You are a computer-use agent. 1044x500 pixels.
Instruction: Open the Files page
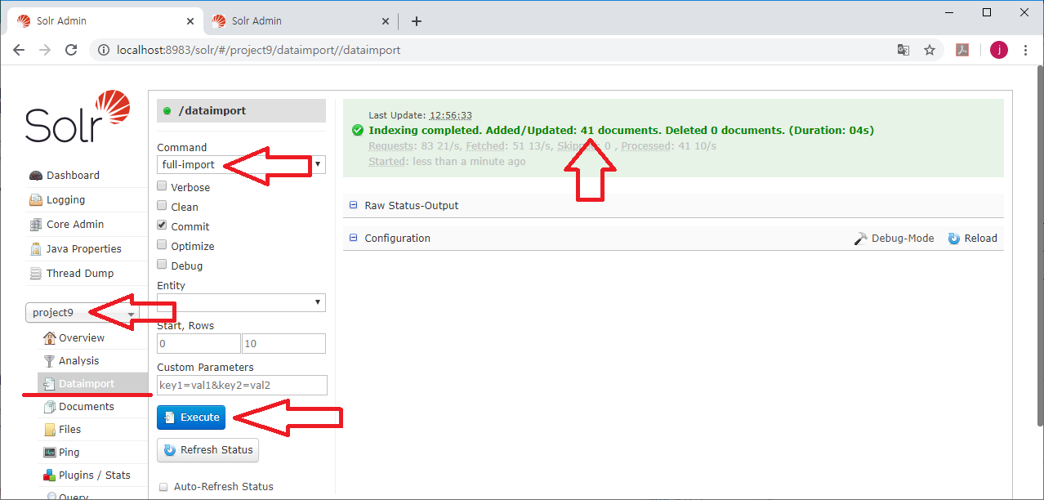pyautogui.click(x=70, y=429)
